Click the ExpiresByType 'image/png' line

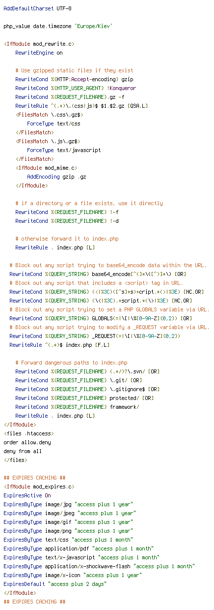click(68, 531)
